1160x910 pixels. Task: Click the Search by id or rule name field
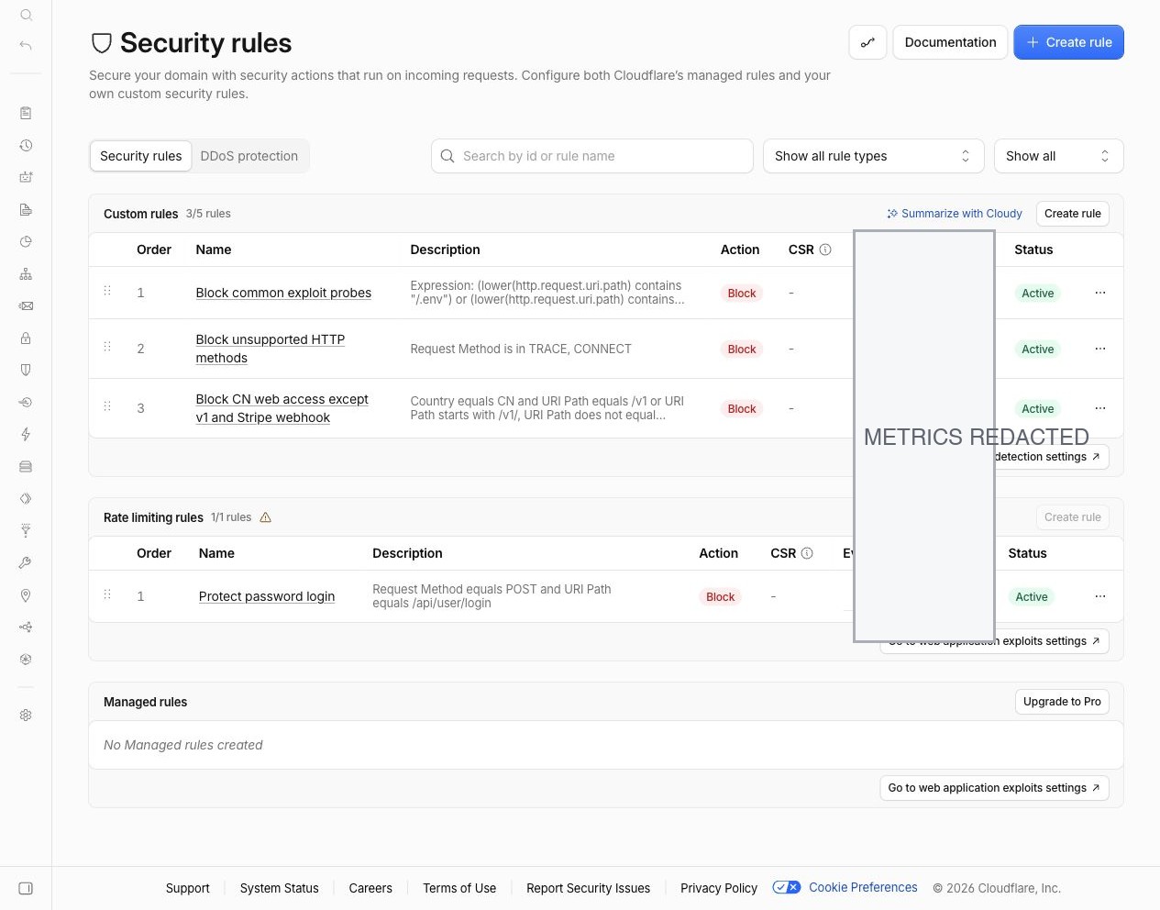click(x=592, y=156)
